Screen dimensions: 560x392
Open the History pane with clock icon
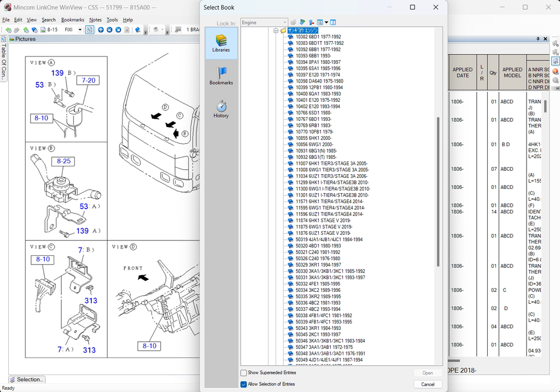221,108
